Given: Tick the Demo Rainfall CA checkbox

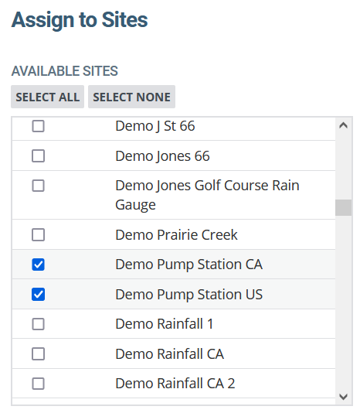Looking at the screenshot, I should click(38, 353).
